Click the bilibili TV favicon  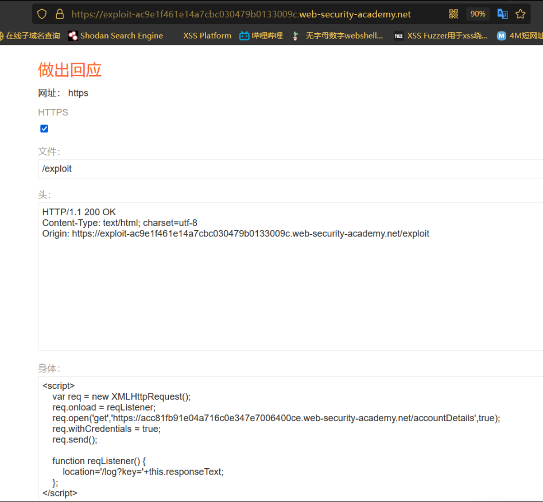point(244,36)
